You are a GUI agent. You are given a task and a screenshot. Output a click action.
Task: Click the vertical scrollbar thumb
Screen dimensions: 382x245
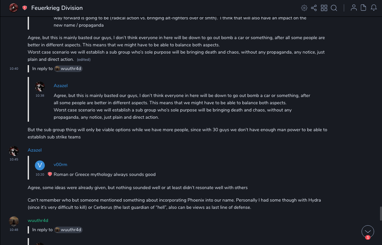381,213
